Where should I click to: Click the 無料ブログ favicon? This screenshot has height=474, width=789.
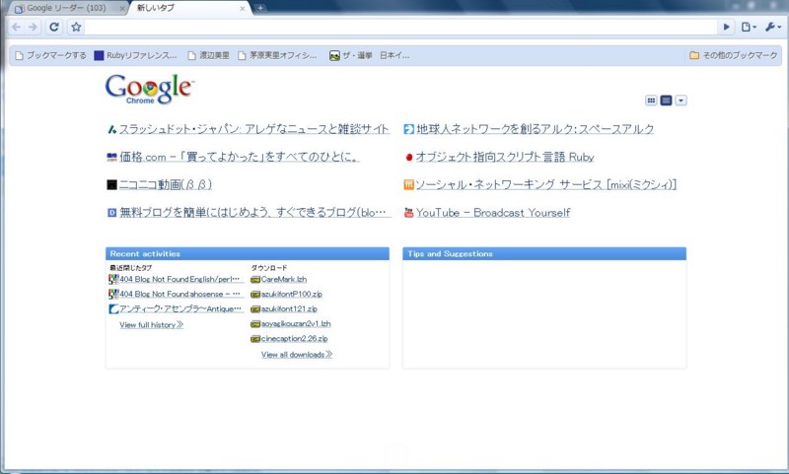(111, 213)
